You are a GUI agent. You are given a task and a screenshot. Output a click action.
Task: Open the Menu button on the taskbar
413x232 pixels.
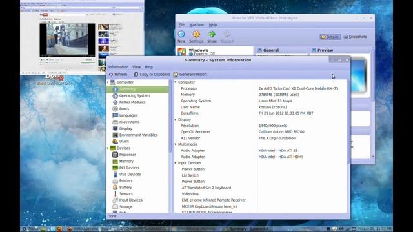[x=30, y=229]
